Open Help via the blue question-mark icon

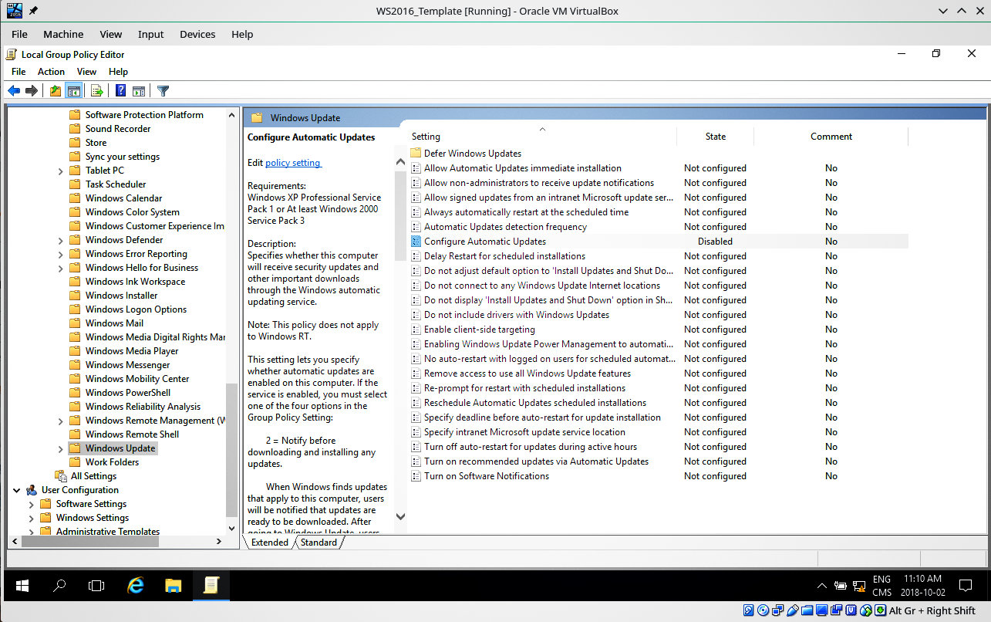(120, 91)
